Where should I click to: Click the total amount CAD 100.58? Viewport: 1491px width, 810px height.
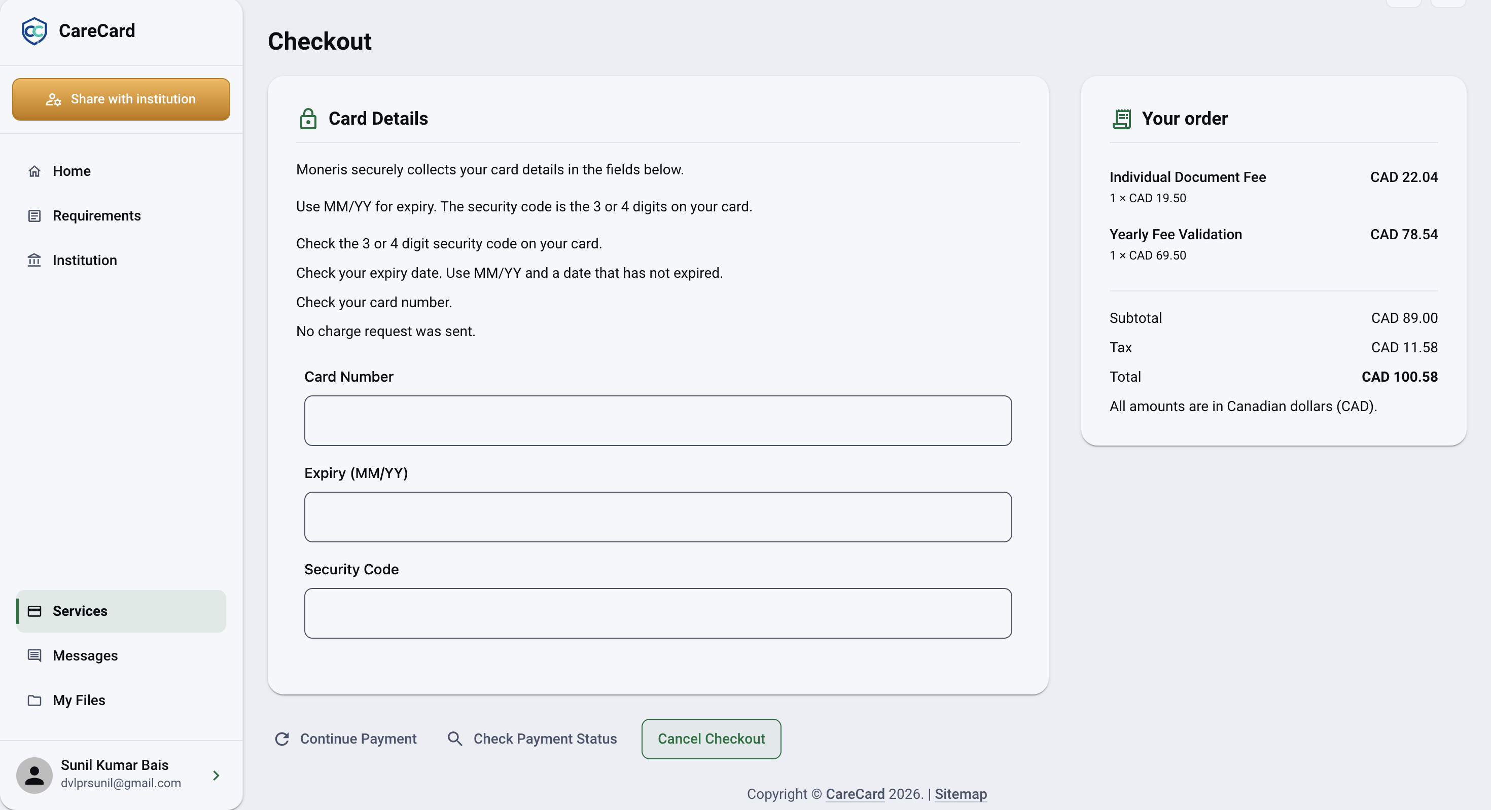pos(1400,377)
